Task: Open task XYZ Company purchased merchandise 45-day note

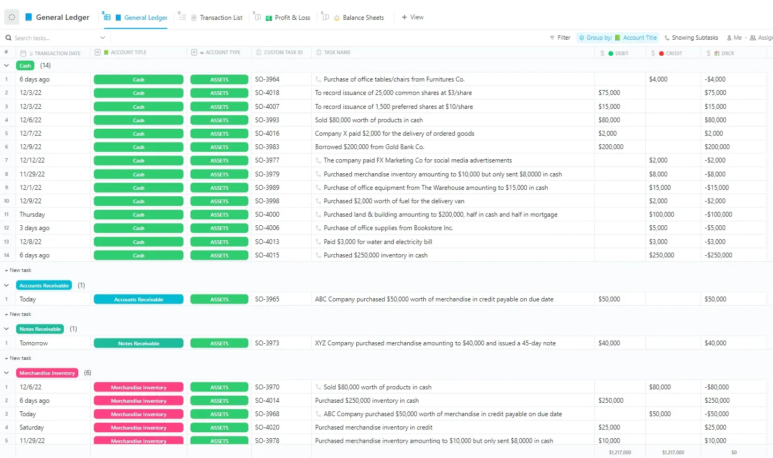Action: click(x=436, y=343)
